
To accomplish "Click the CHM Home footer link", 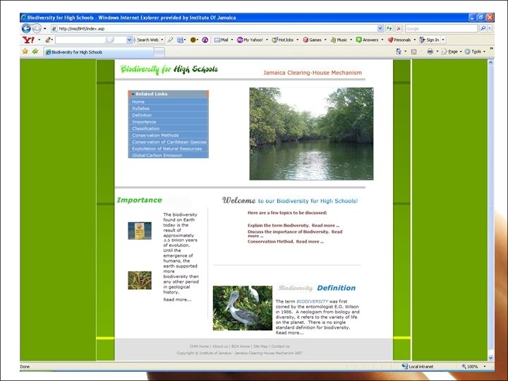I will point(199,346).
